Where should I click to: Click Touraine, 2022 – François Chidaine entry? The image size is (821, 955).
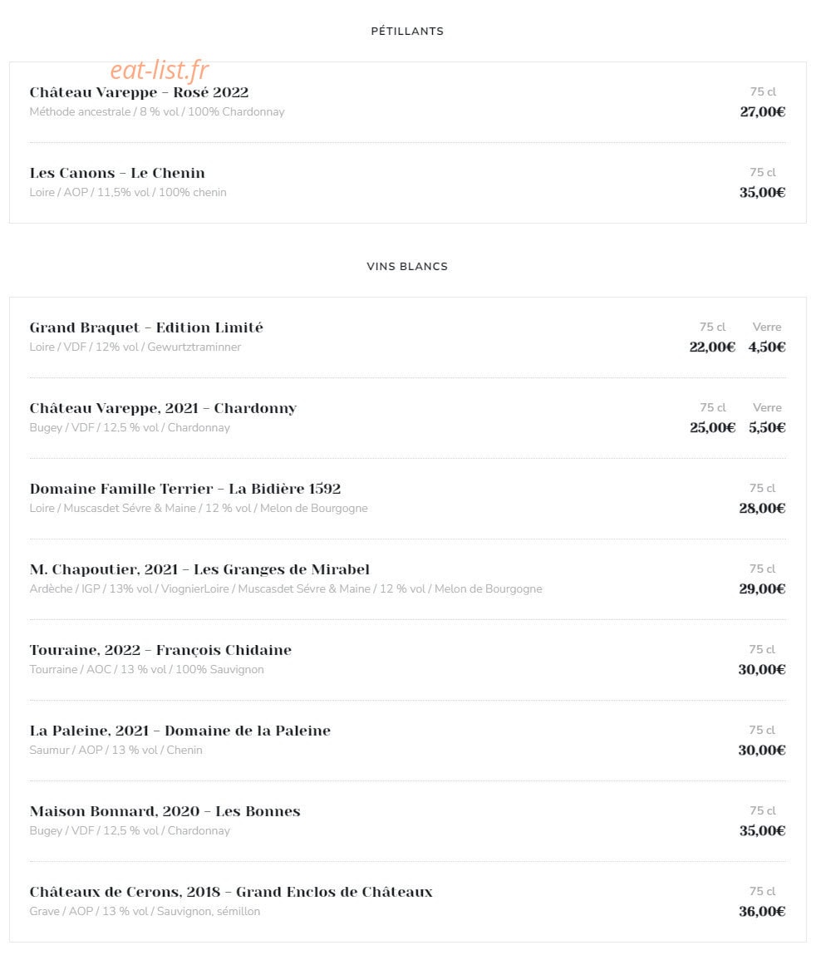coord(160,650)
